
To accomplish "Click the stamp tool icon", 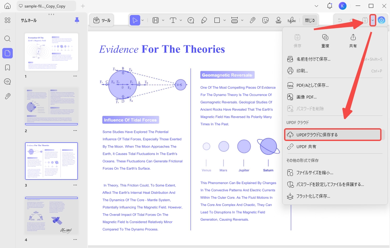I will [279, 20].
